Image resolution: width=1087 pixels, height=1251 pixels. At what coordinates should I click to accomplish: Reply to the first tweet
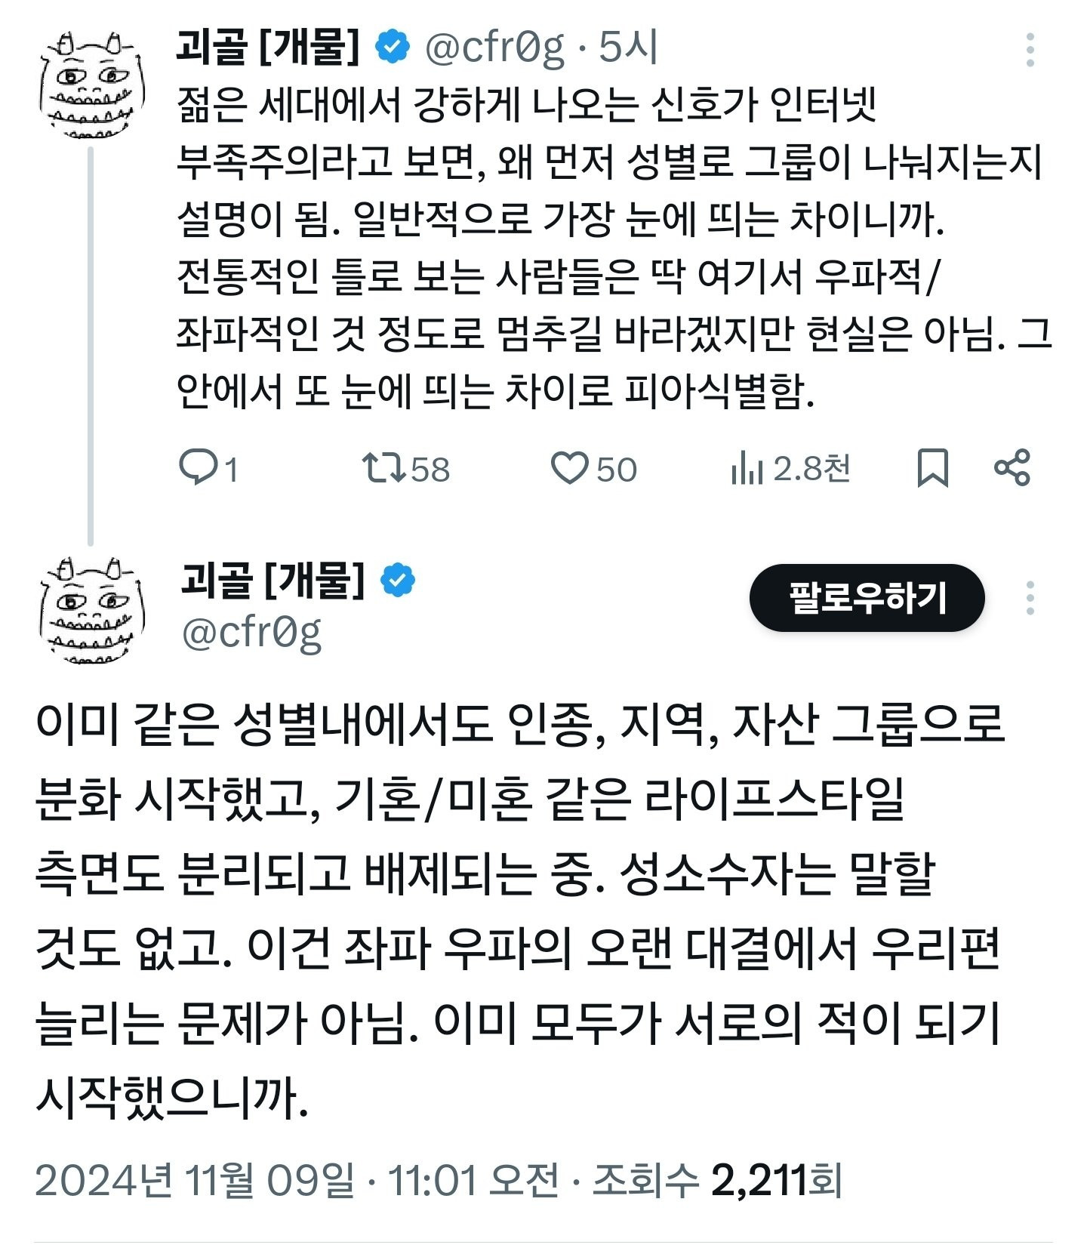198,468
